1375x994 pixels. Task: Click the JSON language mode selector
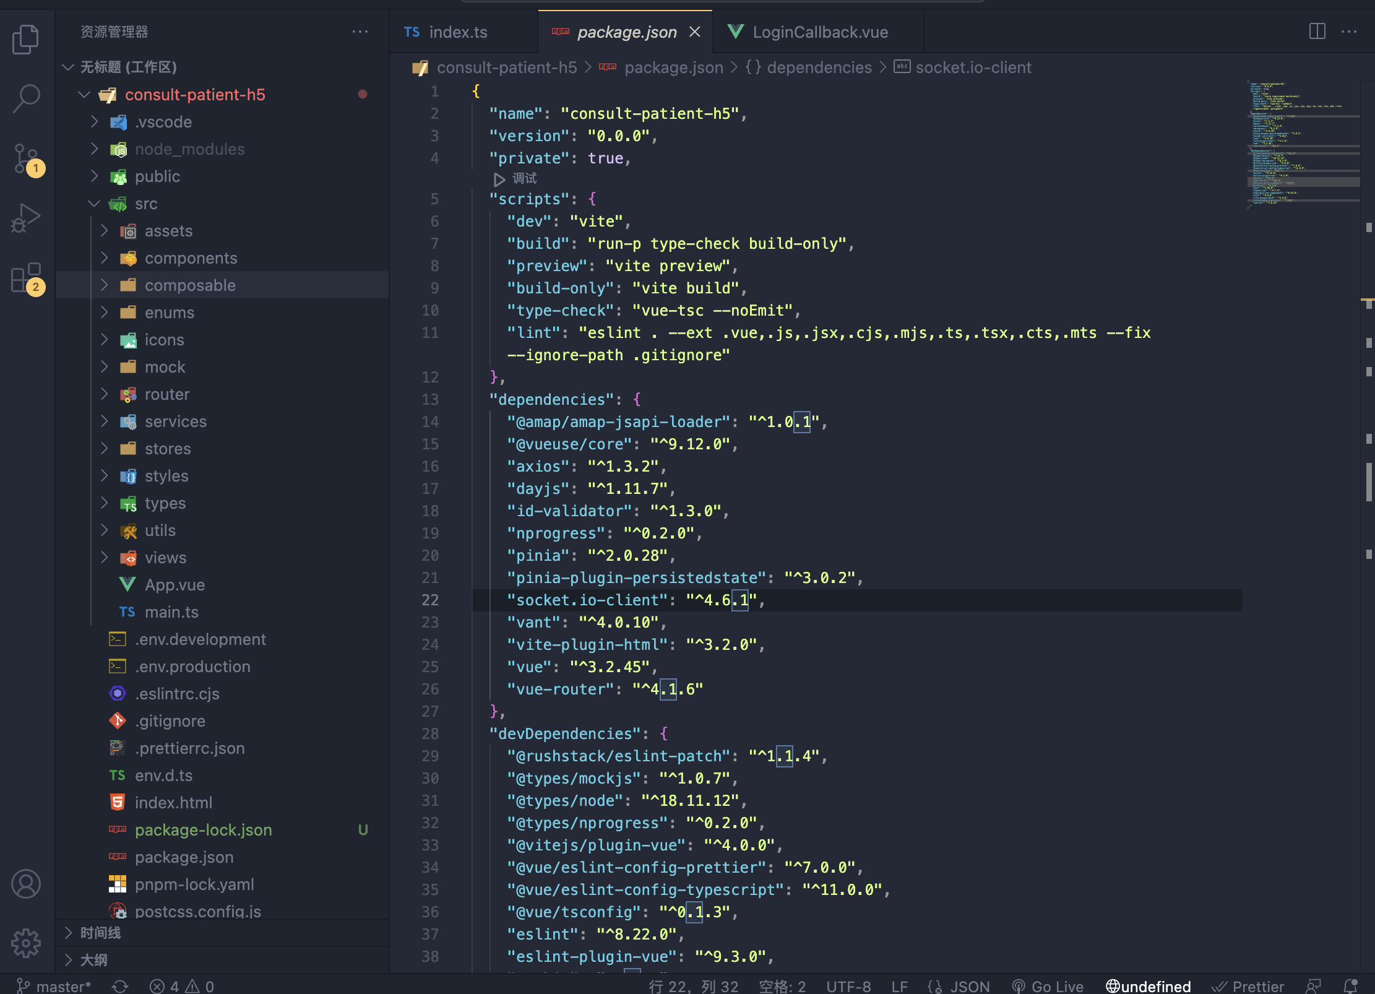click(959, 985)
